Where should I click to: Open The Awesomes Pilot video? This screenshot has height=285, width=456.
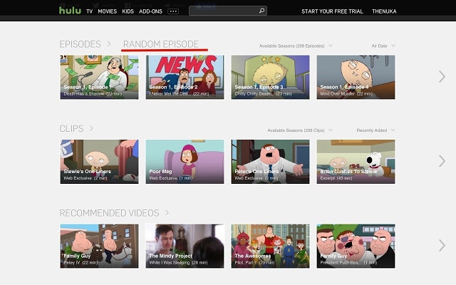click(270, 246)
